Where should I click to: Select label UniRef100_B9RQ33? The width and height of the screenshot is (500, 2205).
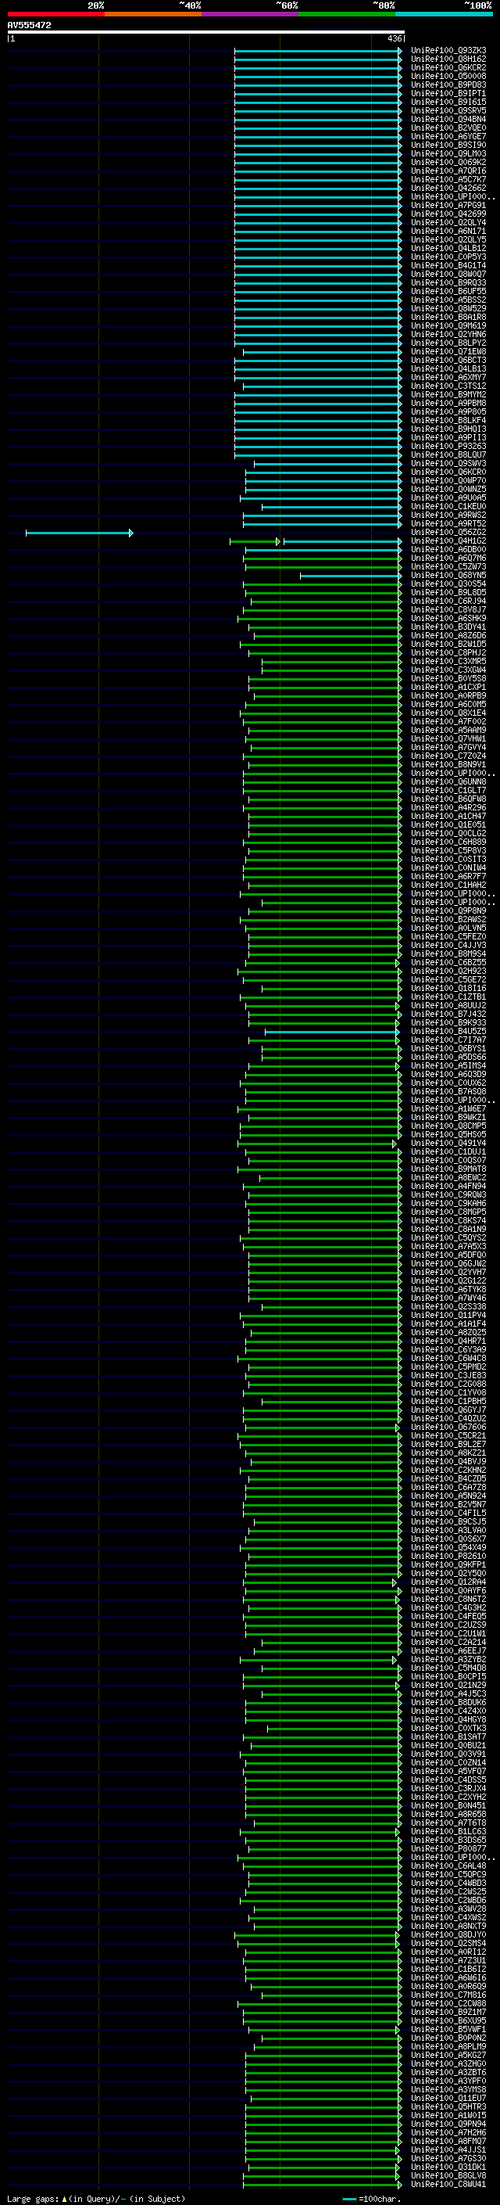448,283
